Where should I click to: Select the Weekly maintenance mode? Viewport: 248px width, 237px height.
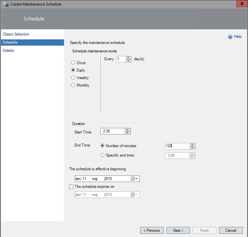[x=73, y=77]
